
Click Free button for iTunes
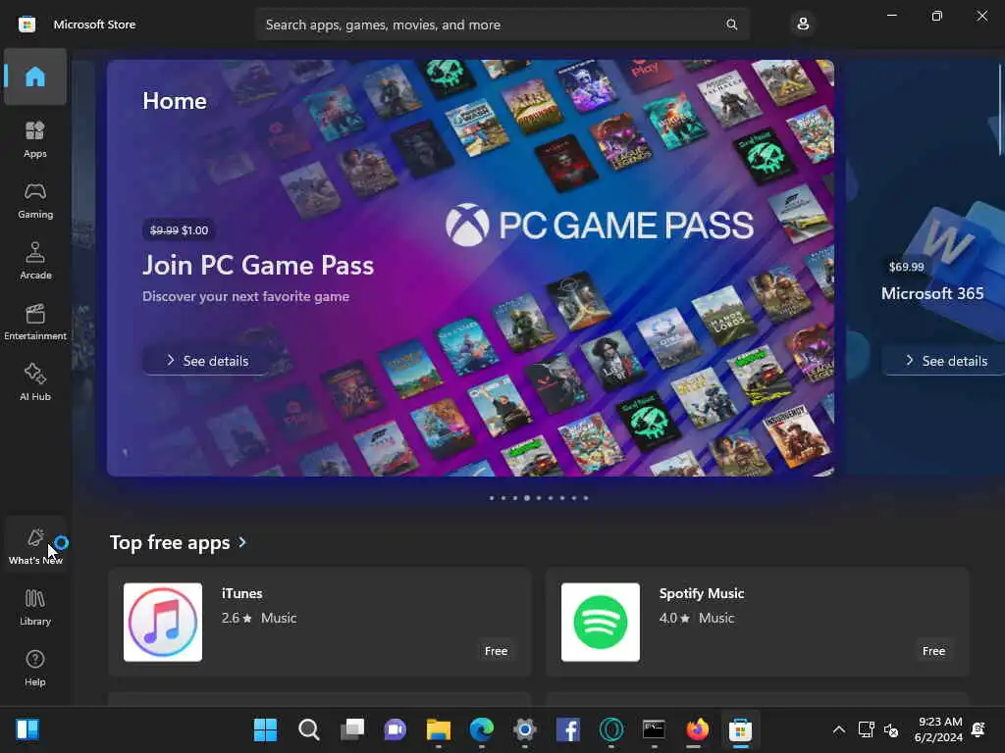496,651
